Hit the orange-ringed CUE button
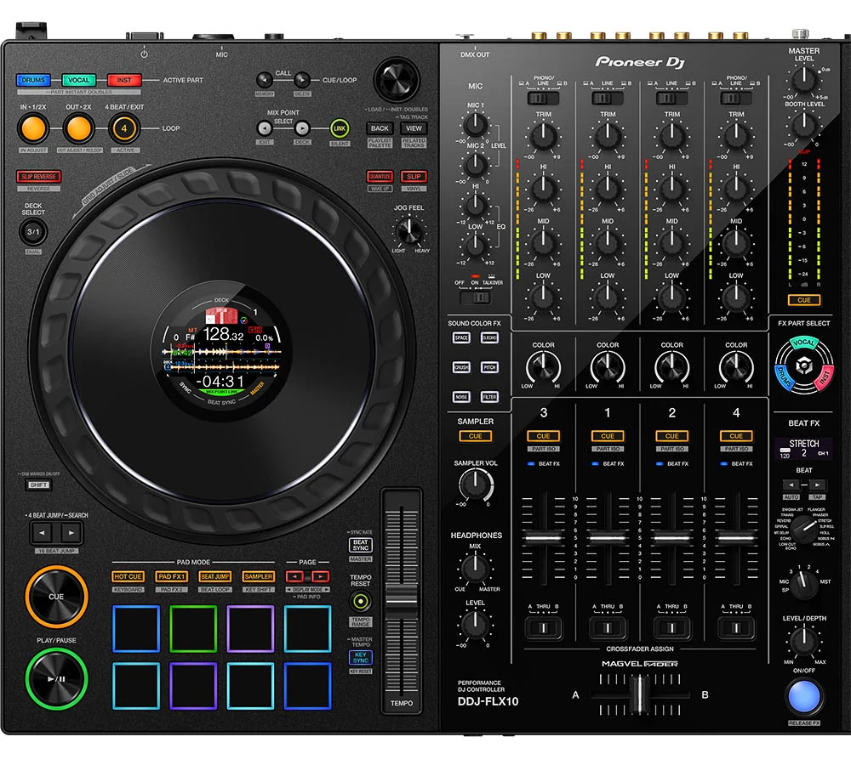 click(x=56, y=597)
